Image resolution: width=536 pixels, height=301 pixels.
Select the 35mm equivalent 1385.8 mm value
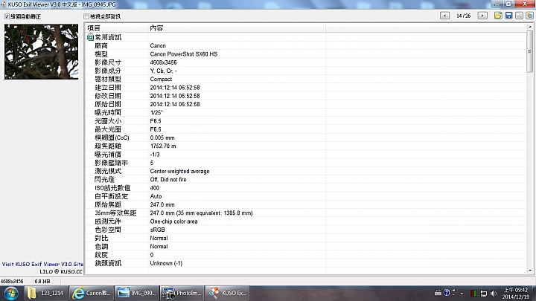point(201,213)
